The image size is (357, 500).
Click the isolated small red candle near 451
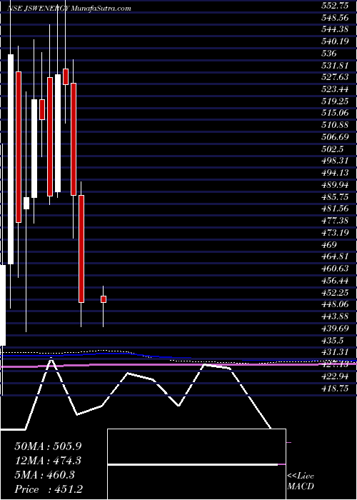click(104, 299)
